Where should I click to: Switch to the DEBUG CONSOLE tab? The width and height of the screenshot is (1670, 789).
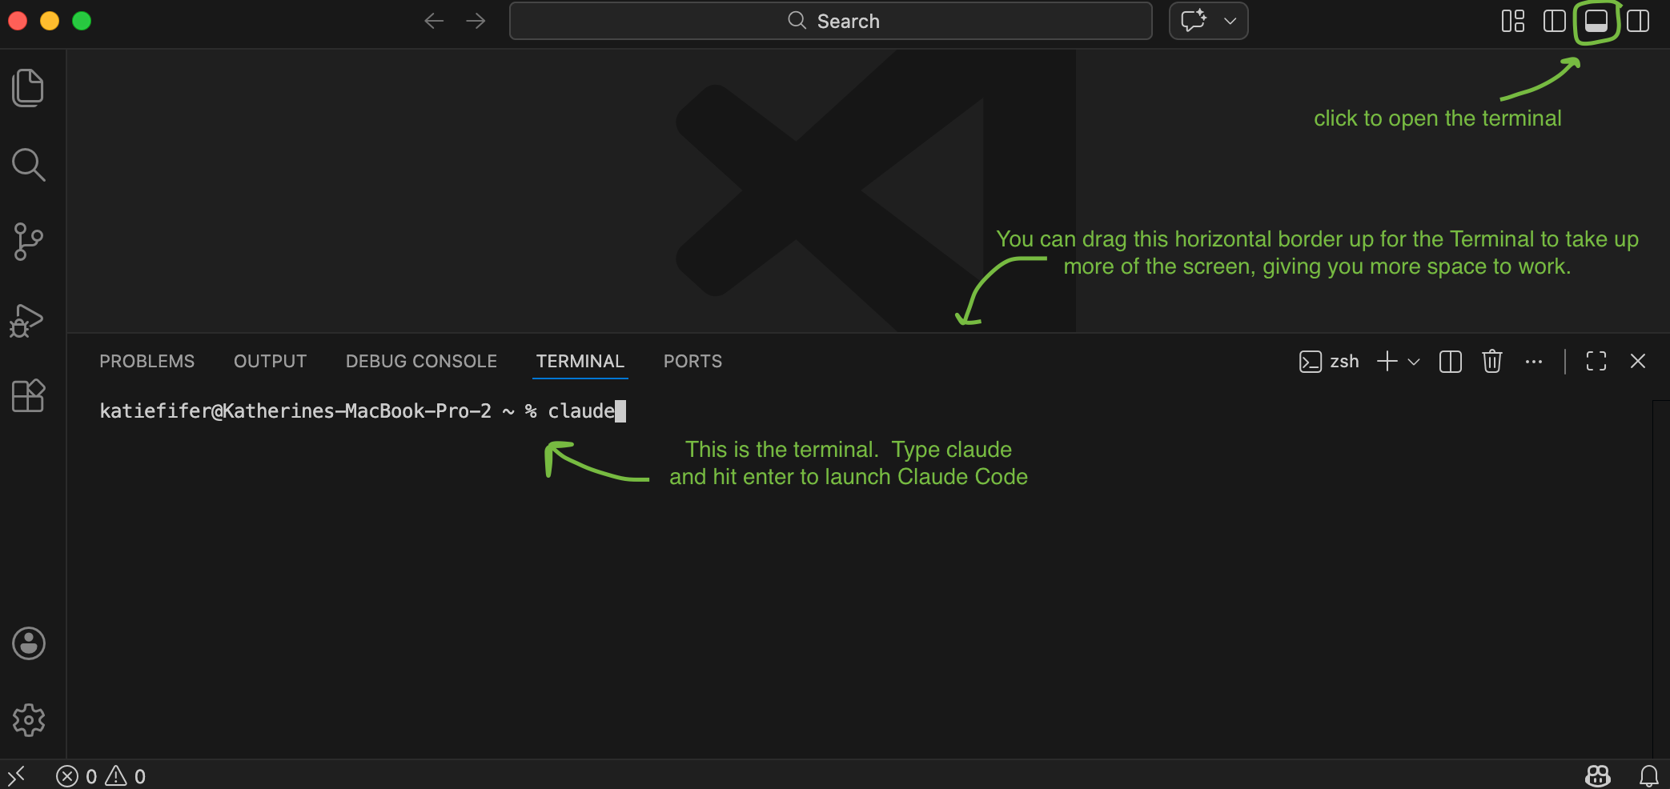[x=421, y=362]
